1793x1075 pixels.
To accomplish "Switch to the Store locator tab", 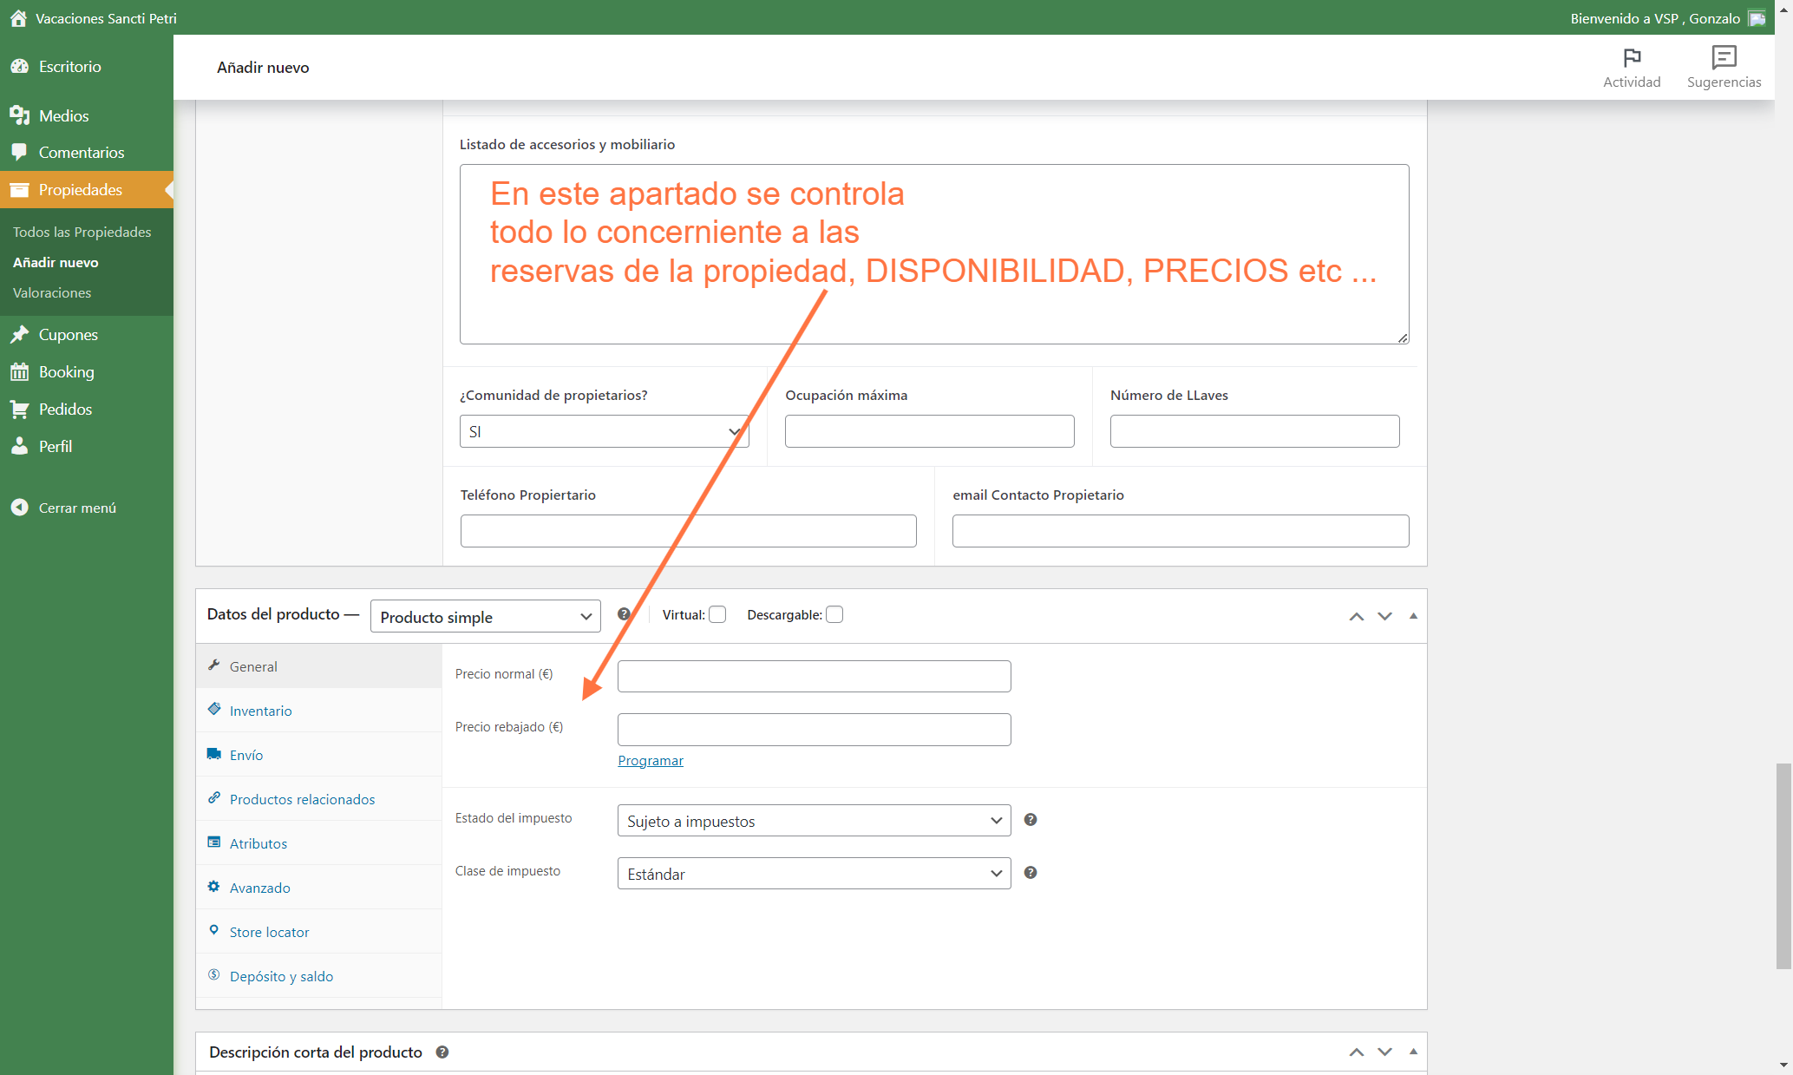I will pyautogui.click(x=319, y=932).
